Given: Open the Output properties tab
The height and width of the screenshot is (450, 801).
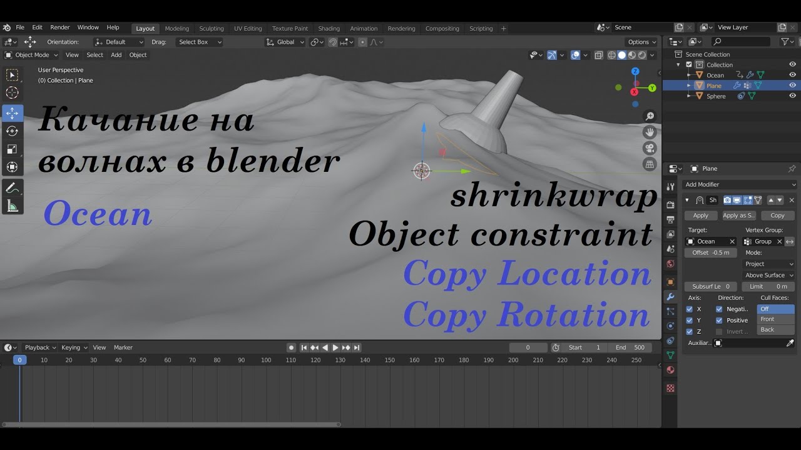Looking at the screenshot, I should point(670,220).
